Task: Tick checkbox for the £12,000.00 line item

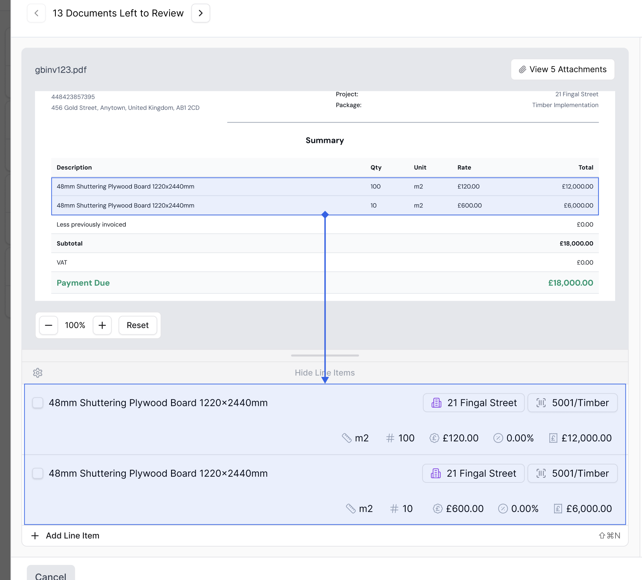Action: [x=38, y=403]
